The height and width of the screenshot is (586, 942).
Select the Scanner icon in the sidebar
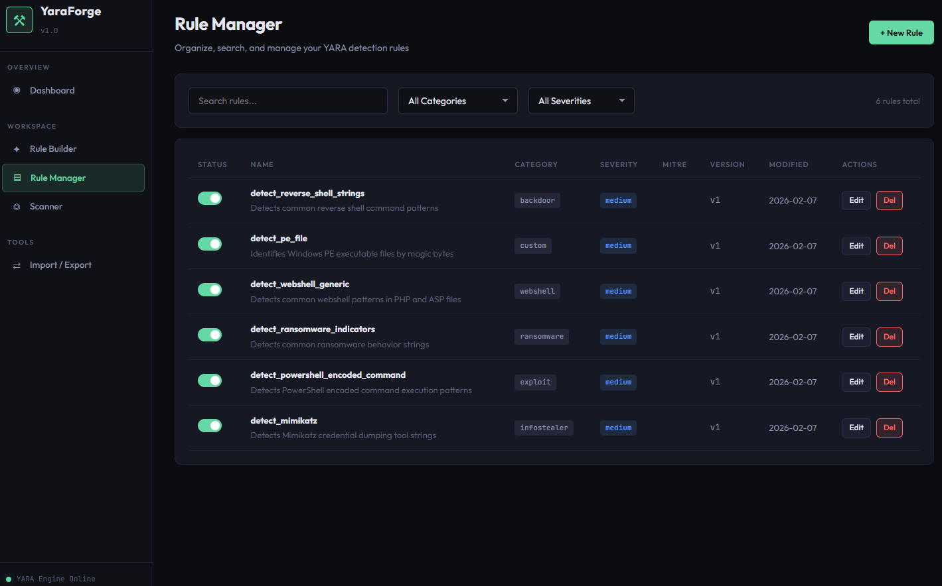(x=17, y=206)
